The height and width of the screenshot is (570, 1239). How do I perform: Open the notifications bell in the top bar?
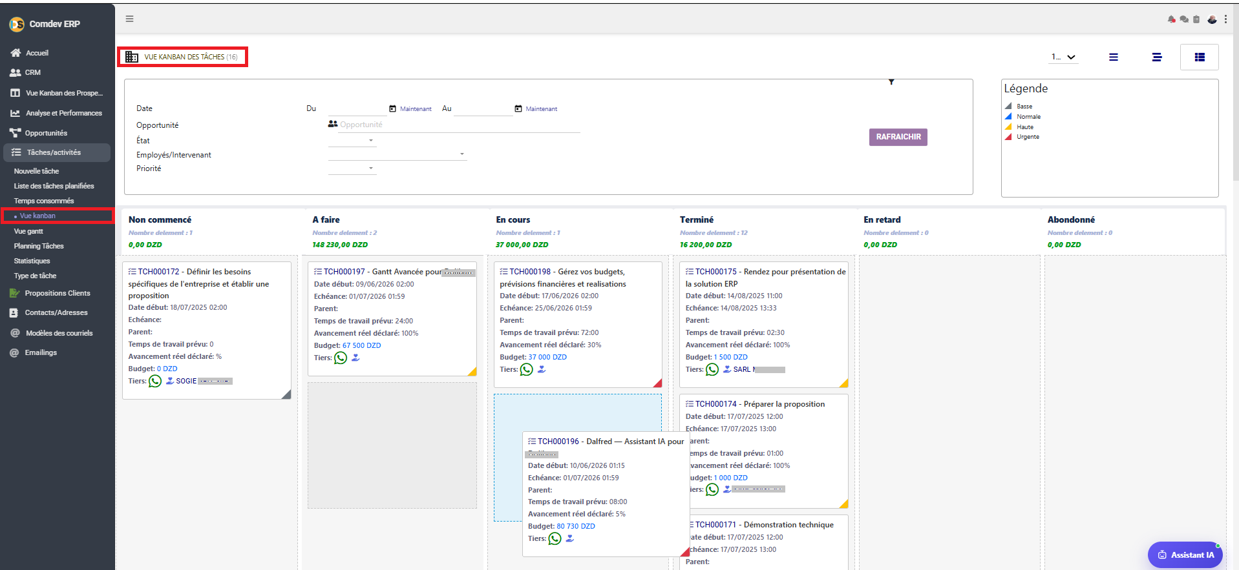click(x=1171, y=19)
